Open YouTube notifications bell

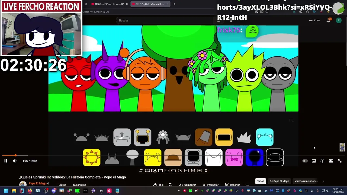click(328, 20)
